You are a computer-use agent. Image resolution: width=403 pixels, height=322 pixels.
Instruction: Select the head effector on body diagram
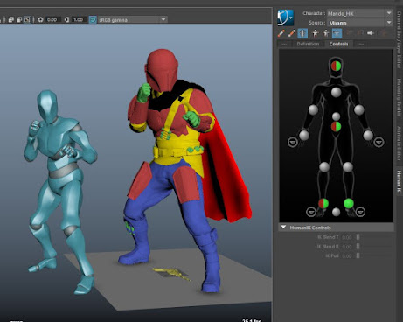click(x=336, y=66)
